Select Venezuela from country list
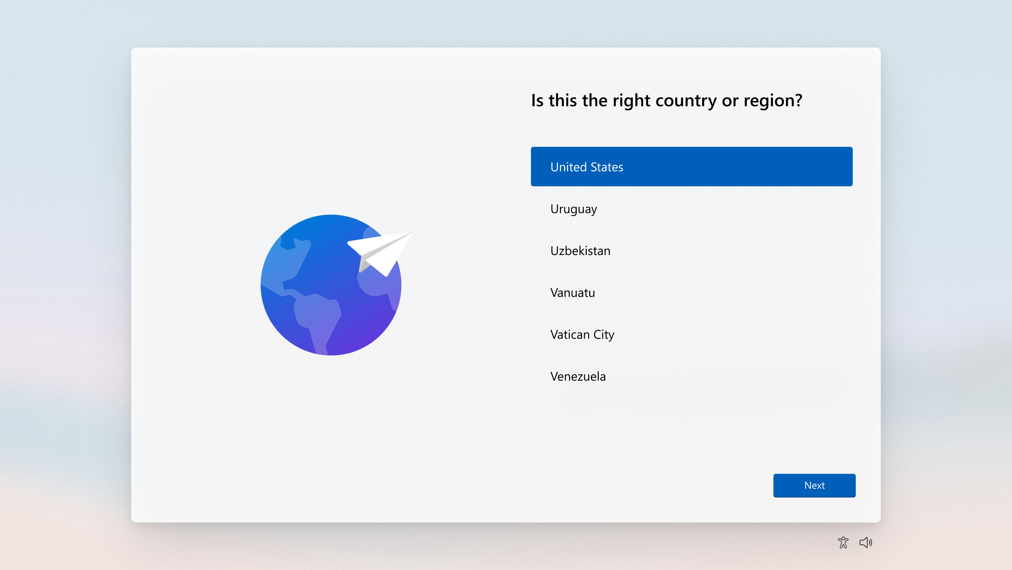 [x=577, y=376]
